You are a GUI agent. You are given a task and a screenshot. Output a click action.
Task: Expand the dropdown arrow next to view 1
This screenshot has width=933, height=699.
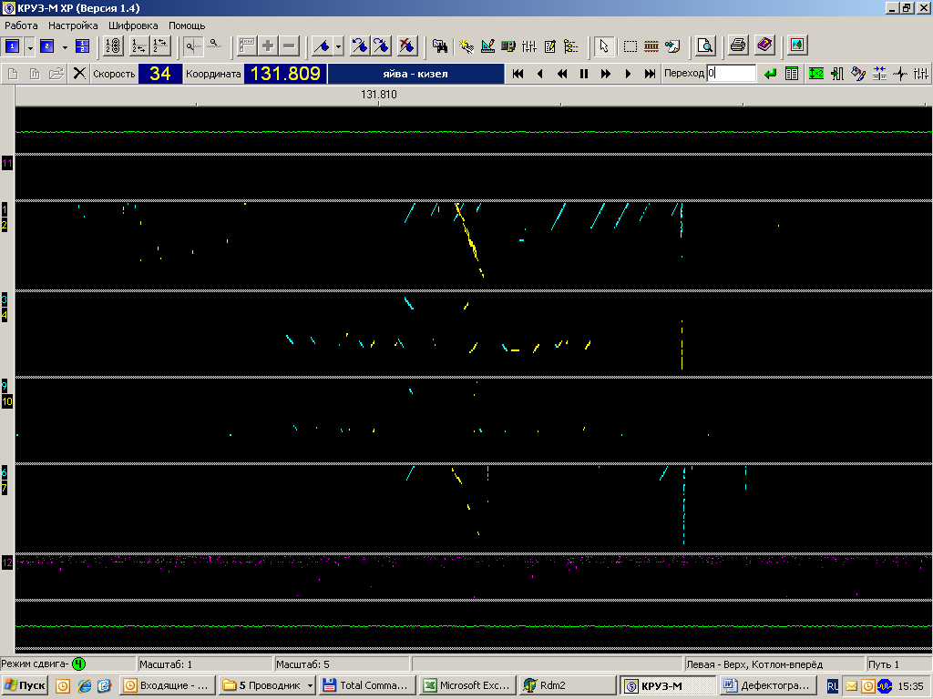coord(30,46)
